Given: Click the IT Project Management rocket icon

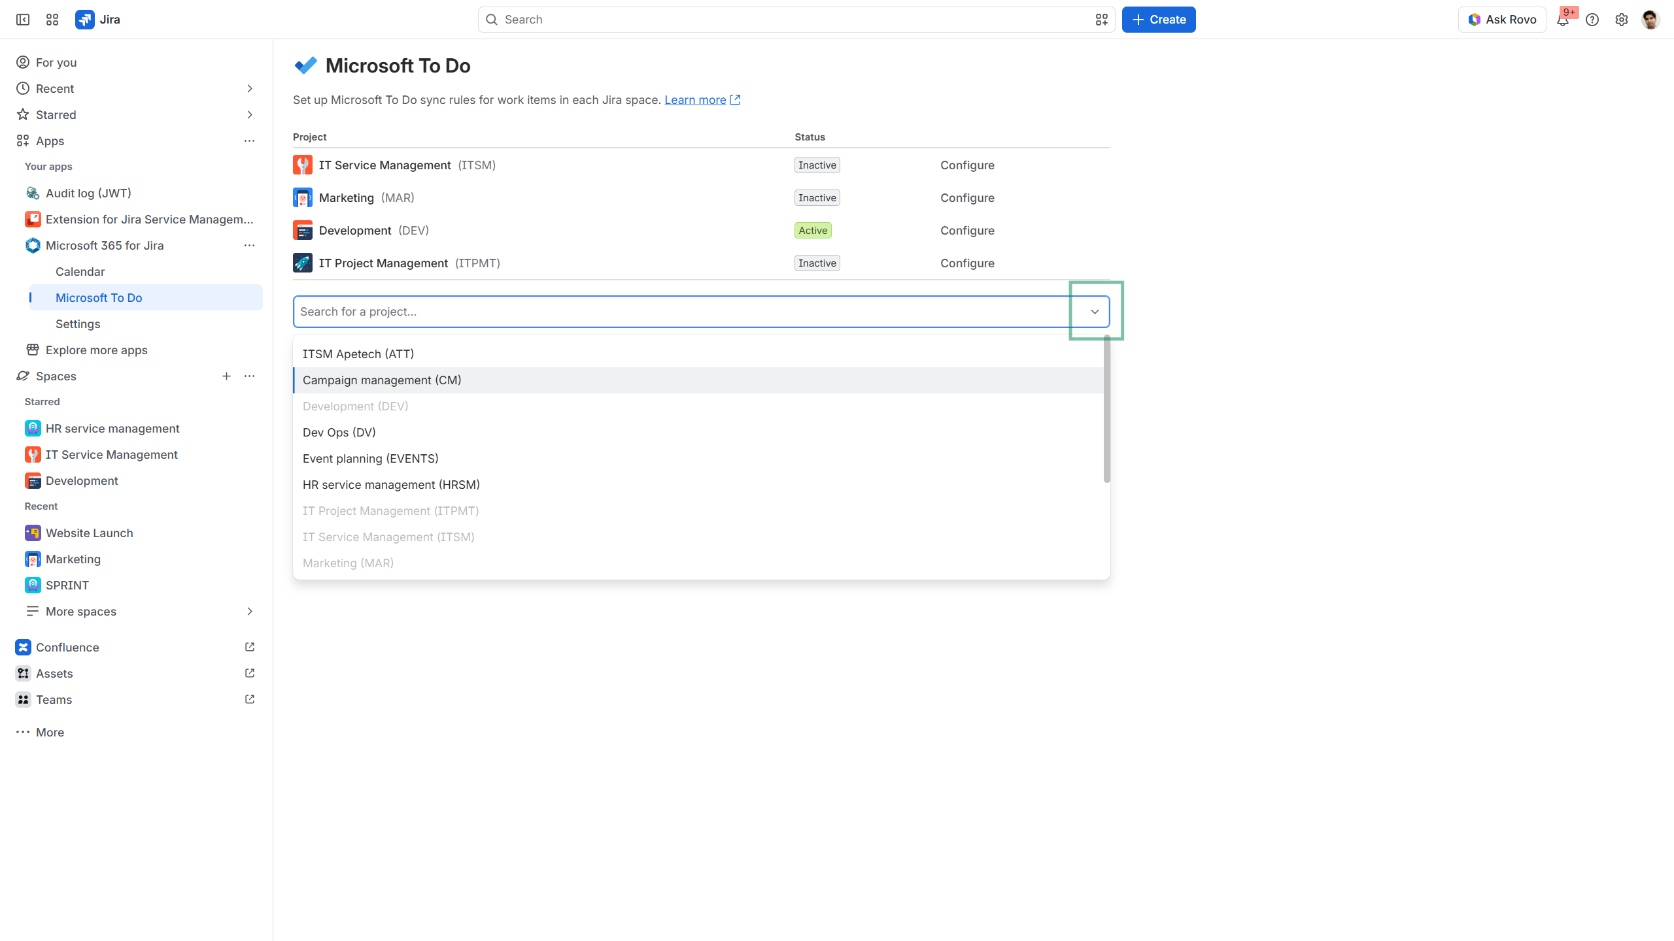Looking at the screenshot, I should [303, 263].
